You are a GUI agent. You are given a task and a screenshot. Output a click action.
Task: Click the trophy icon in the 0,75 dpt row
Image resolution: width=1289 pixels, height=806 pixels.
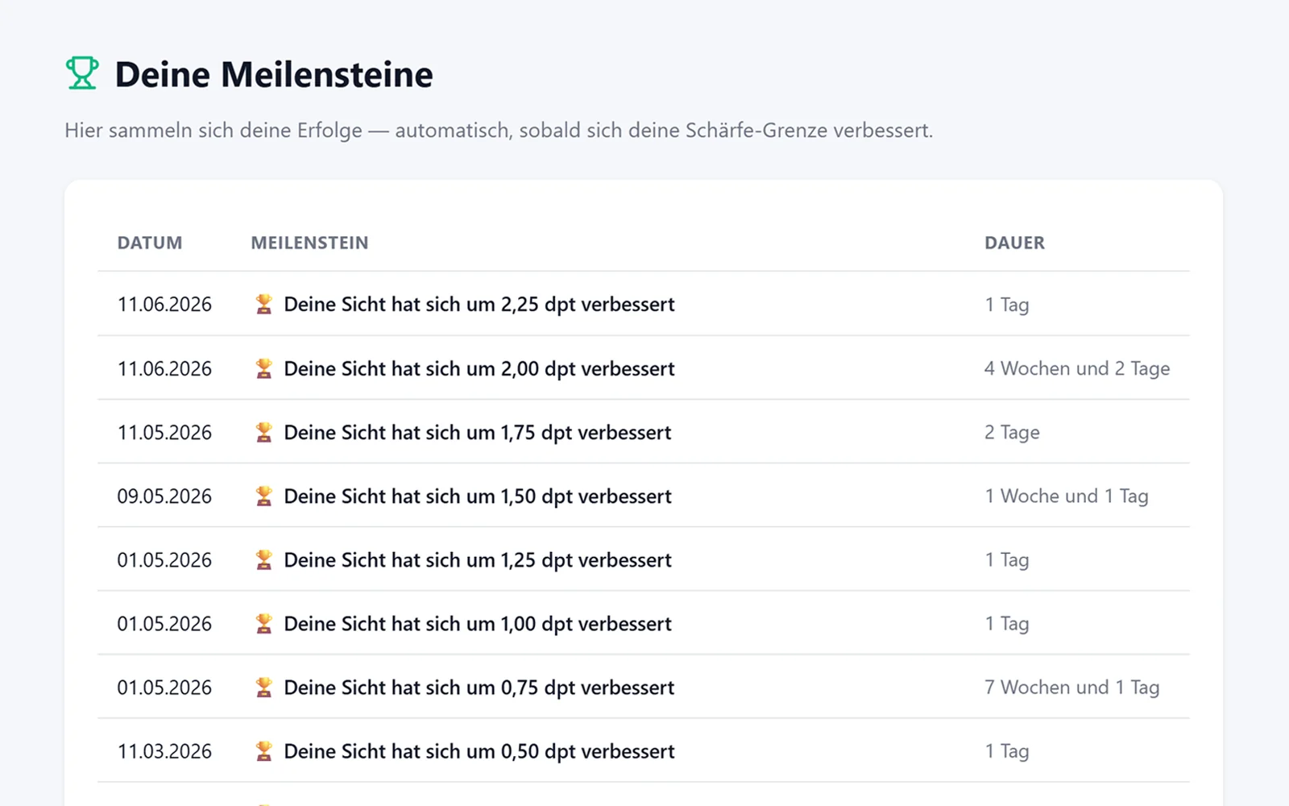(263, 688)
